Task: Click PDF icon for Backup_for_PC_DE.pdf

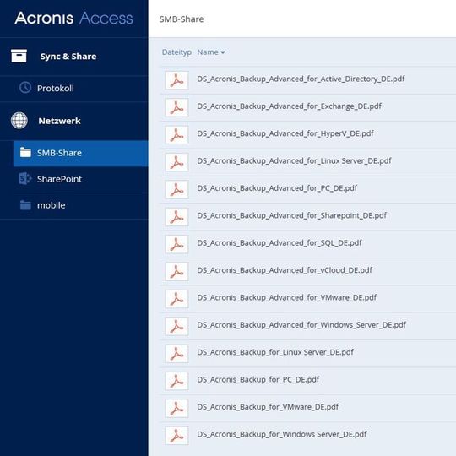Action: [176, 381]
